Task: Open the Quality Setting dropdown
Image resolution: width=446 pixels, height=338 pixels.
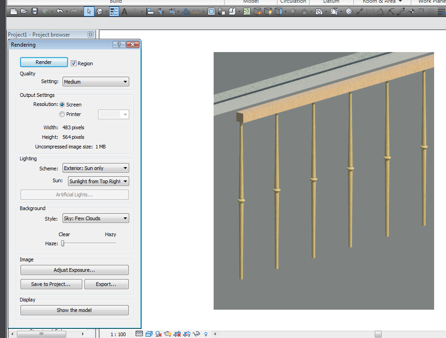Action: pos(96,82)
